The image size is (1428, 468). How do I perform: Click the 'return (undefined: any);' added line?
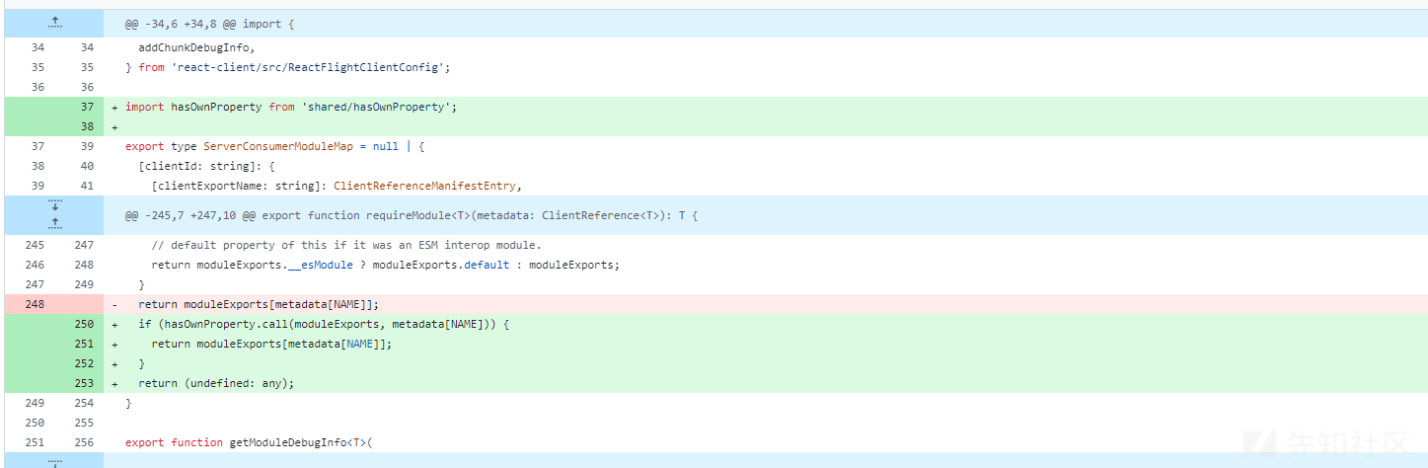(x=216, y=383)
